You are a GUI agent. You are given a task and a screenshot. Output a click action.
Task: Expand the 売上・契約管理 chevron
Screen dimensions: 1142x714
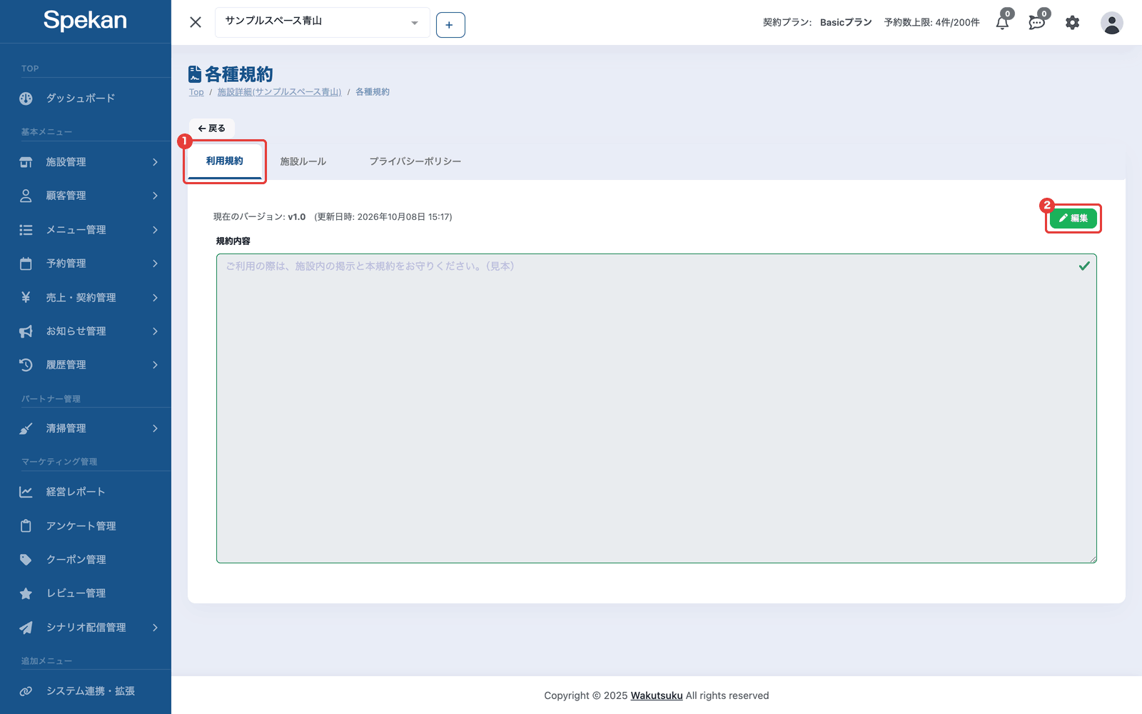(155, 297)
